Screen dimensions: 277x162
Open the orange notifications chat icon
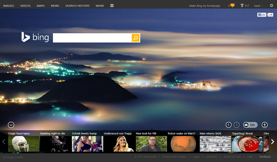(232, 6)
